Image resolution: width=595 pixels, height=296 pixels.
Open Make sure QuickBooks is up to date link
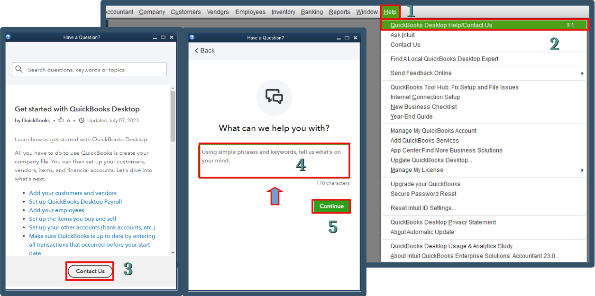[x=92, y=244]
